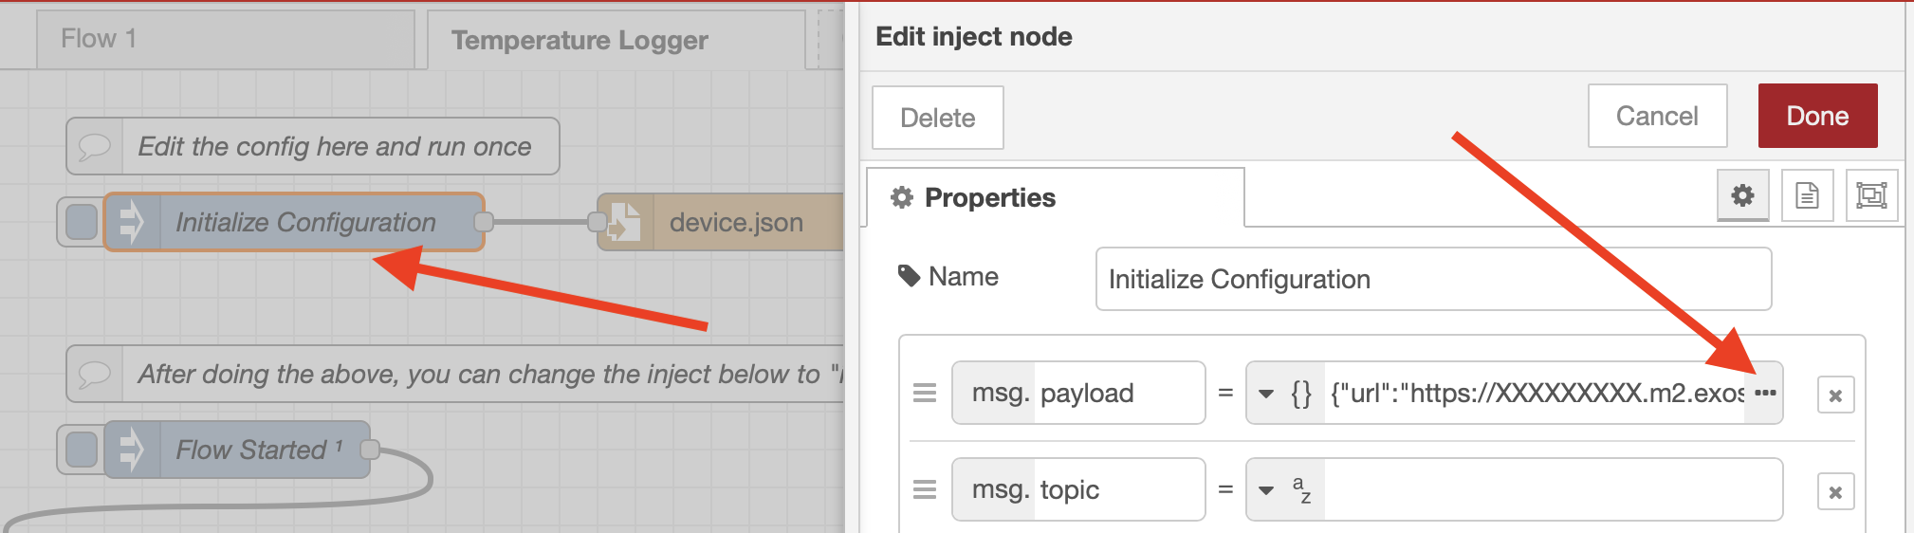Remove the msg.payload property row
The height and width of the screenshot is (533, 1914).
coord(1835,395)
